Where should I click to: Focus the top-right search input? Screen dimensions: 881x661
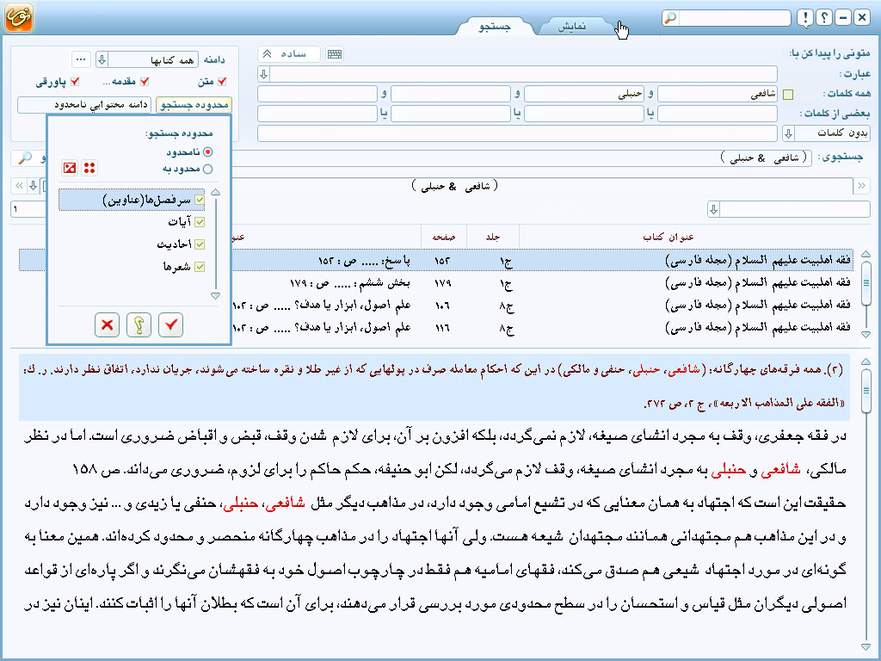(x=734, y=18)
